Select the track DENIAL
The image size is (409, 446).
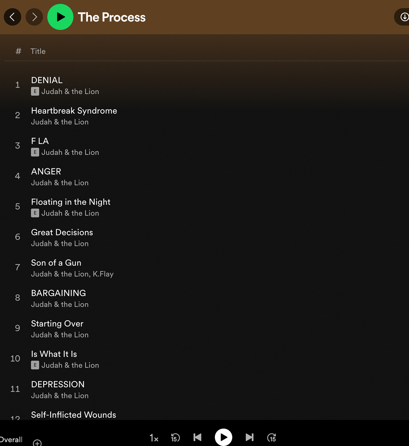pyautogui.click(x=47, y=80)
